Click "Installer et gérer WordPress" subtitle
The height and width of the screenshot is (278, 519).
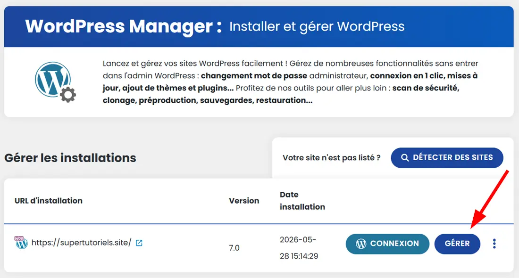point(317,26)
